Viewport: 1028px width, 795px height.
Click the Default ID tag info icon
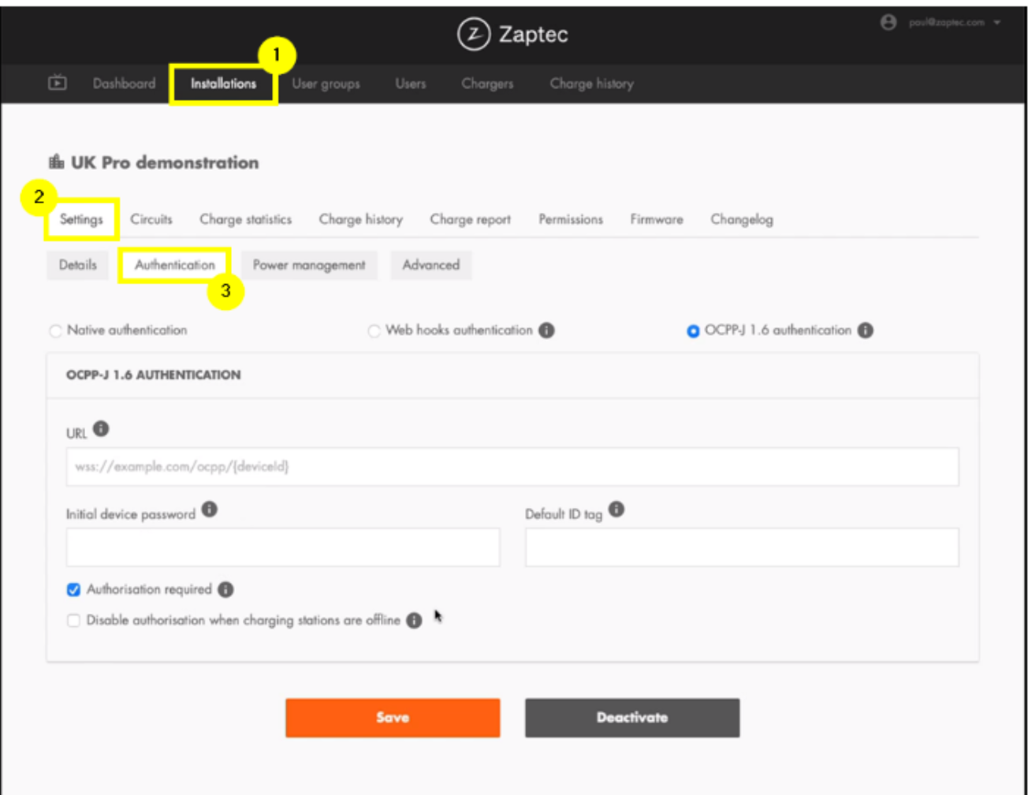click(616, 509)
